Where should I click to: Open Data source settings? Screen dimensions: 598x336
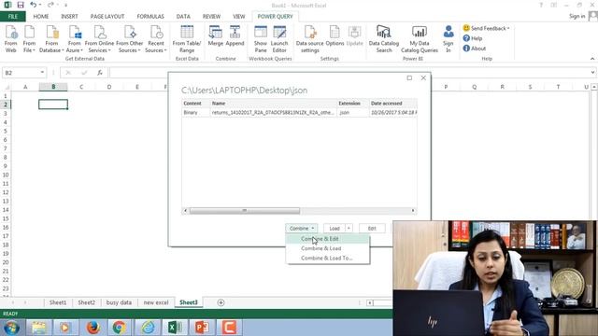pyautogui.click(x=309, y=39)
